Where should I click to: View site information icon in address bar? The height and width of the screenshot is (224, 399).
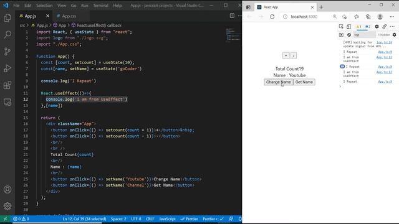coord(286,17)
